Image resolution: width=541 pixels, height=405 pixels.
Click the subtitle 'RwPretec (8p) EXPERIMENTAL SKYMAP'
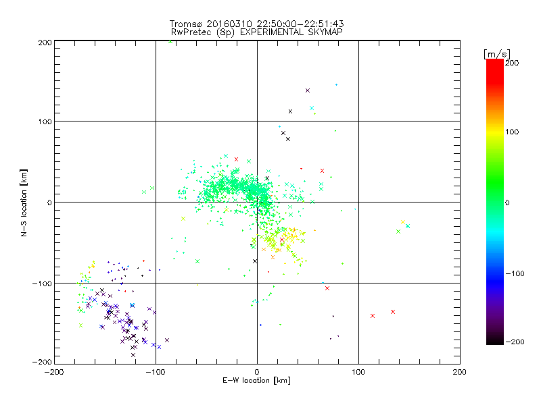click(x=257, y=32)
